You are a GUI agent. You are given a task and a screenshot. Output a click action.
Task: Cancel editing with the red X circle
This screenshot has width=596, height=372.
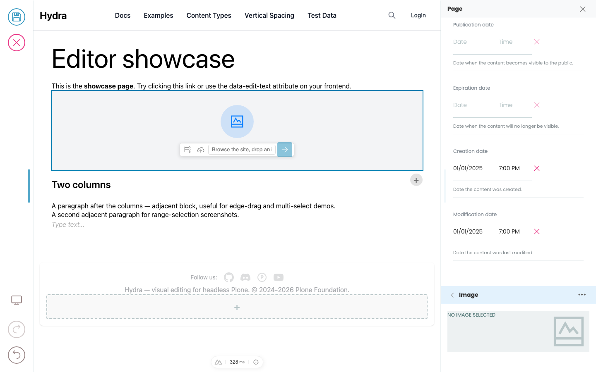click(17, 43)
